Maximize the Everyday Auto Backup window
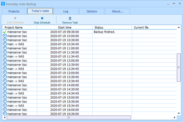Image resolution: width=183 pixels, height=122 pixels. tap(174, 4)
